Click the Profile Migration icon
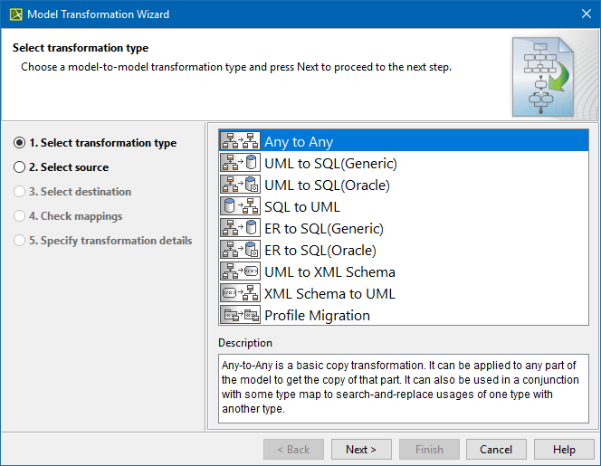 [x=240, y=316]
